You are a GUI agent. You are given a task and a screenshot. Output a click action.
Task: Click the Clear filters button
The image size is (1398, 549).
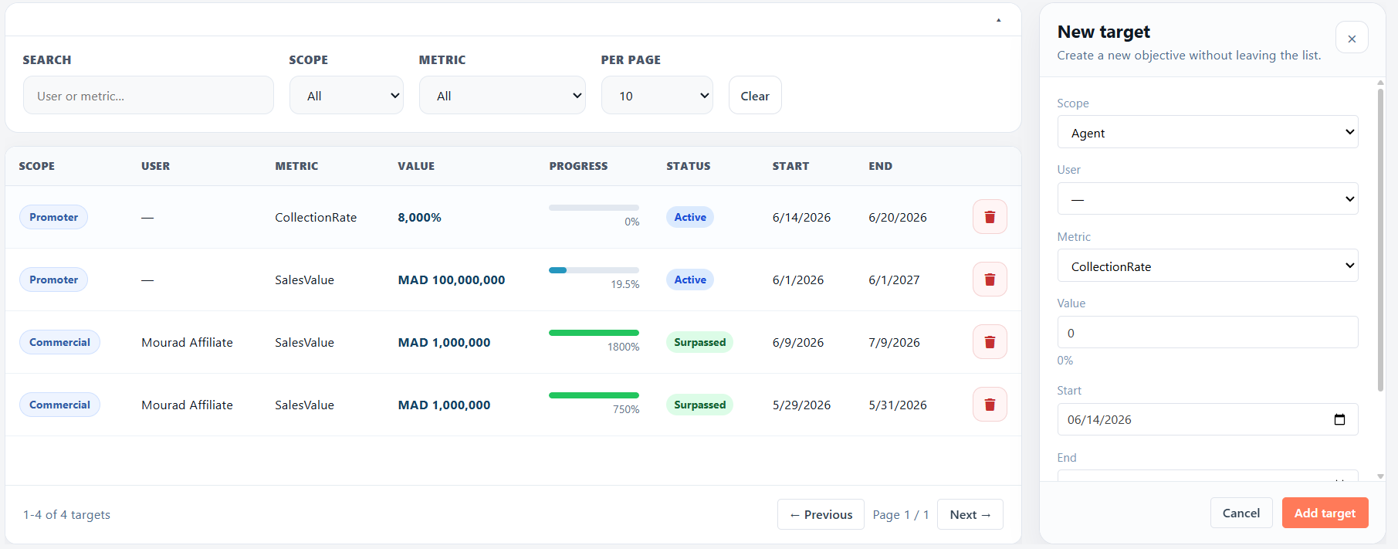[755, 96]
